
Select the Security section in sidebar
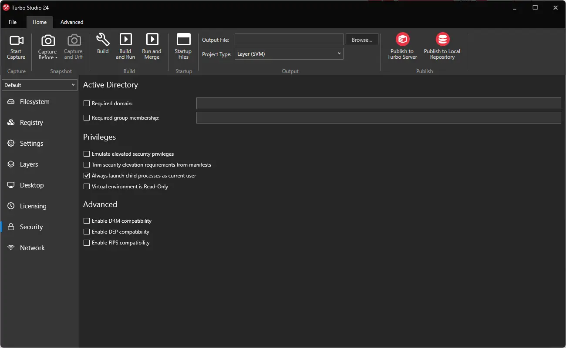39,227
